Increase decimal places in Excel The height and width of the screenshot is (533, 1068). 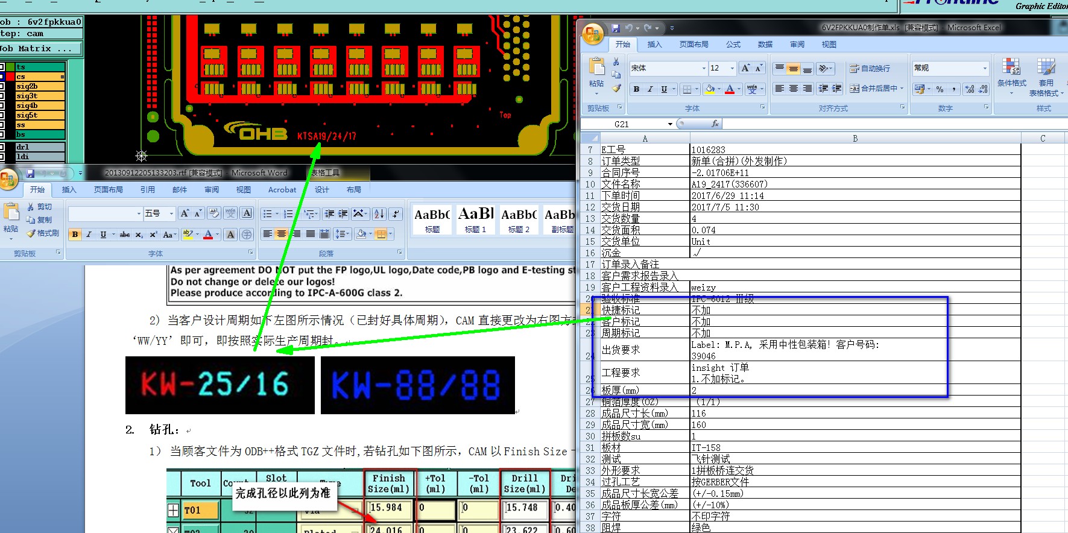click(x=970, y=89)
